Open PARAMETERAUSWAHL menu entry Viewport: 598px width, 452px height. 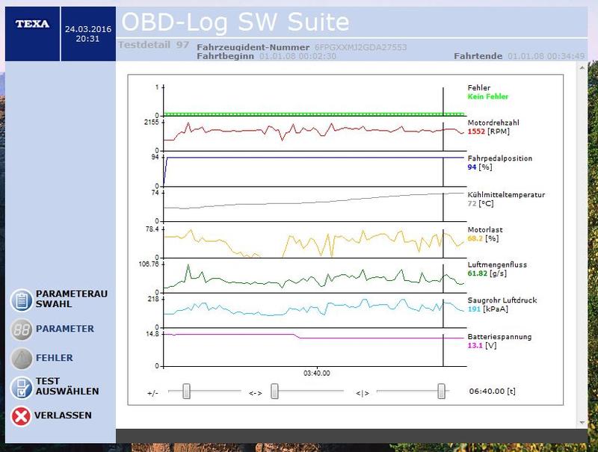coord(71,299)
